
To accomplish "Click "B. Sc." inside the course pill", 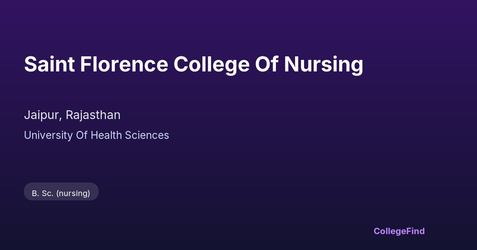I will coord(43,193).
